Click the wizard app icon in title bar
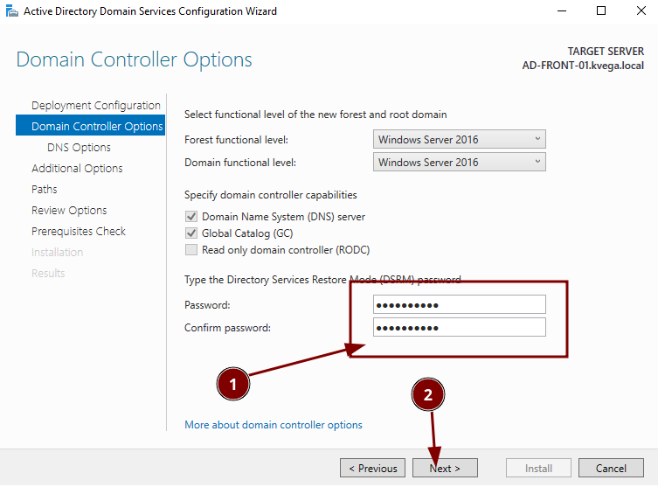Viewport: 658px width, 487px height. (x=10, y=11)
